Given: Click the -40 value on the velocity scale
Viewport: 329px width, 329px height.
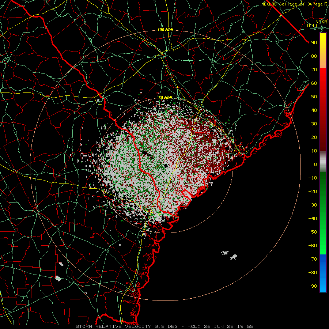Looking at the screenshot, I should [x=313, y=219].
